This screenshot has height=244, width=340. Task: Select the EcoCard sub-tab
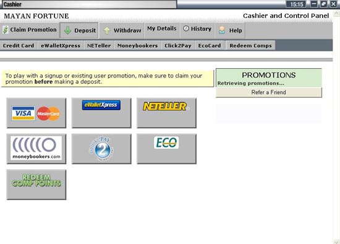[210, 46]
